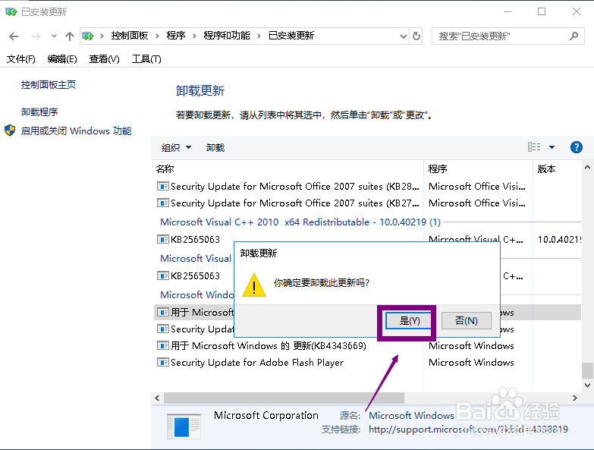This screenshot has height=450, width=594.
Task: Minimize the 已安装更新 window
Action: [x=508, y=11]
